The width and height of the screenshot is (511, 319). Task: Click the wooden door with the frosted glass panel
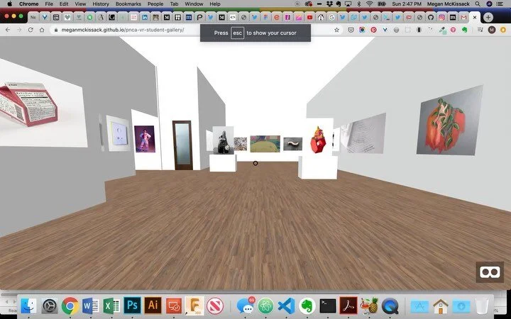(x=182, y=145)
